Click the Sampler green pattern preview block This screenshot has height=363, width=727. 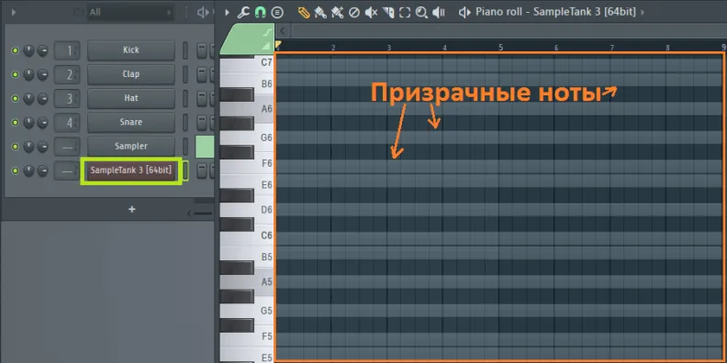[205, 147]
